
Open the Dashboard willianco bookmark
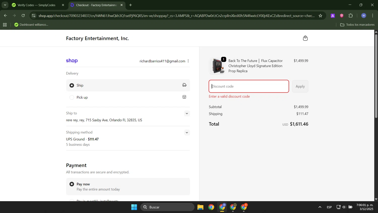[31, 25]
